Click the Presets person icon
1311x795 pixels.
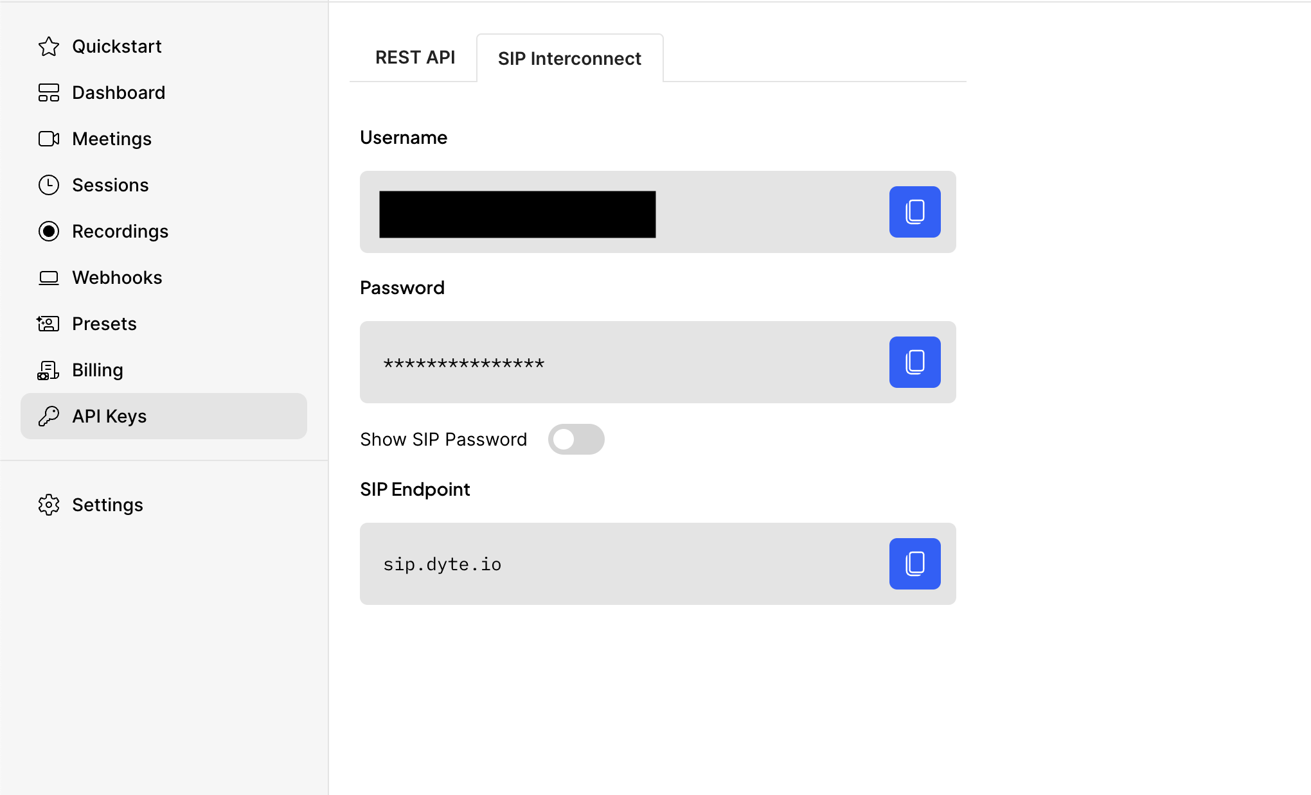pos(48,324)
